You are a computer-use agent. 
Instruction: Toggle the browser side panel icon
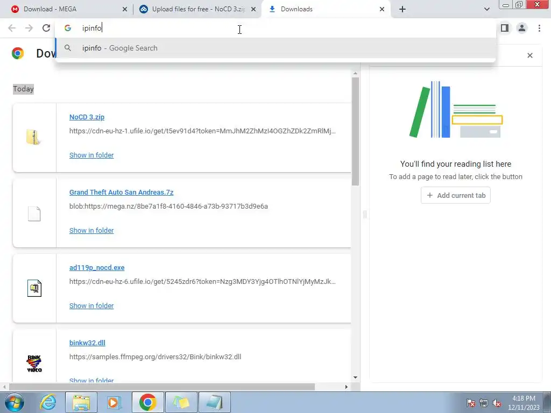(505, 28)
